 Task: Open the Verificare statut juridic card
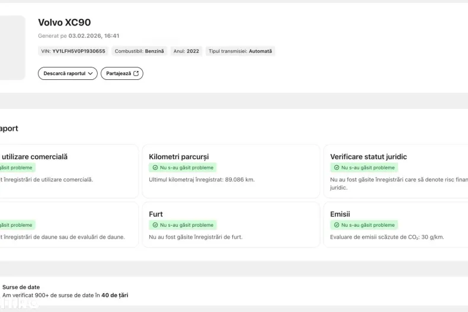coord(398,171)
